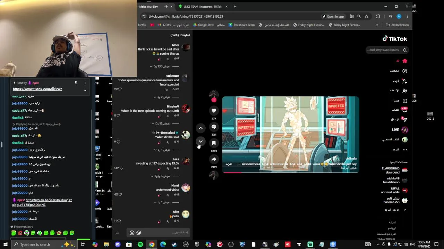Open More options in TikTok sidebar
This screenshot has width=444, height=249.
coord(404,150)
